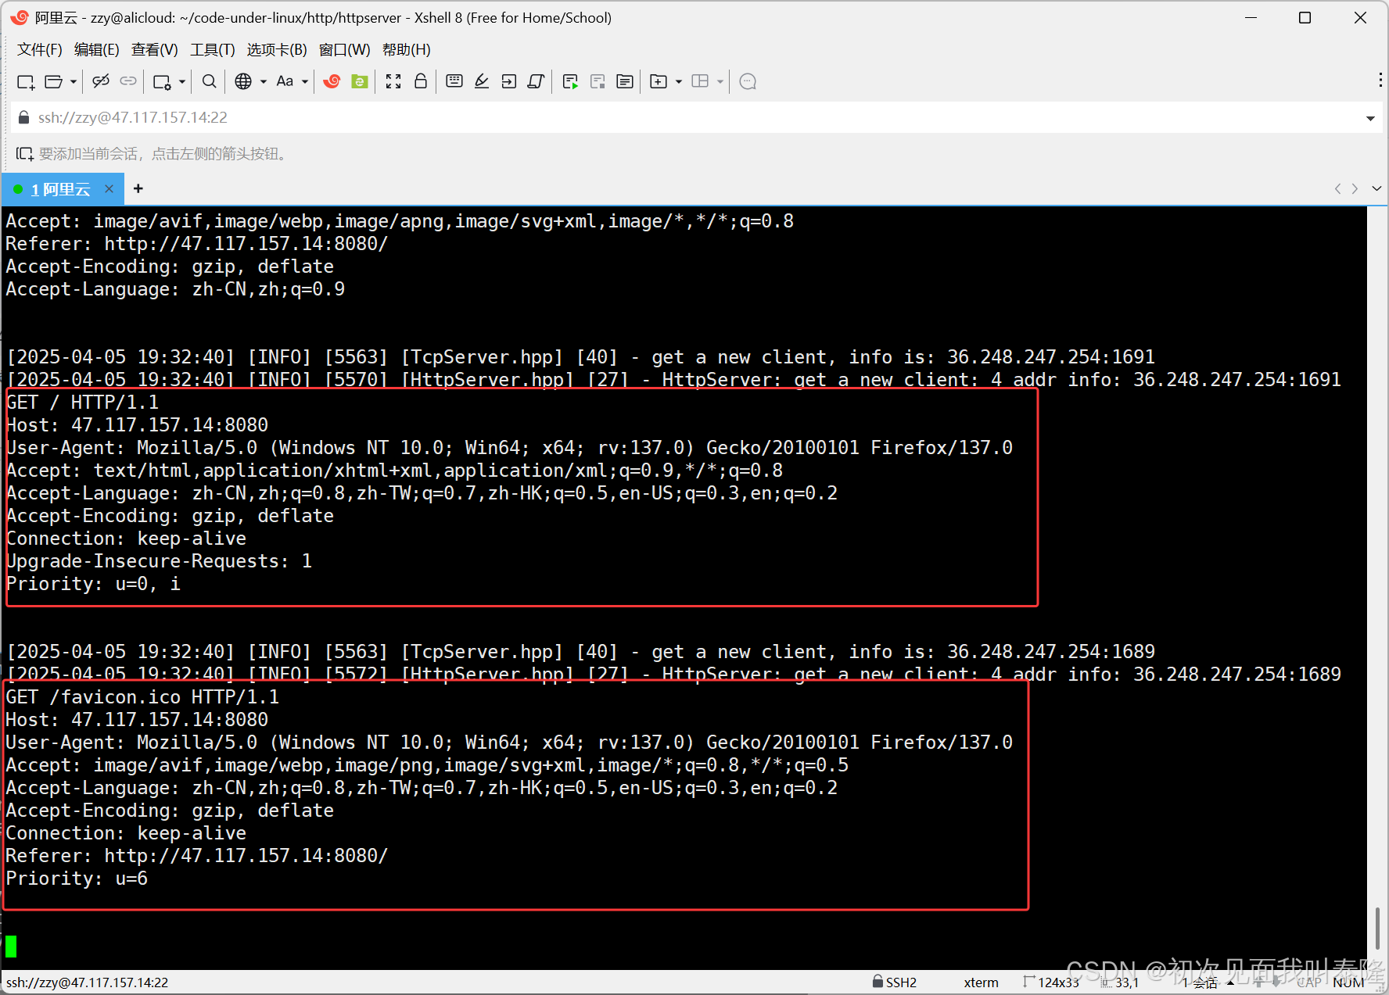This screenshot has height=995, width=1389.
Task: Click the 'Priority: u=6' terminal line
Action: pos(77,879)
